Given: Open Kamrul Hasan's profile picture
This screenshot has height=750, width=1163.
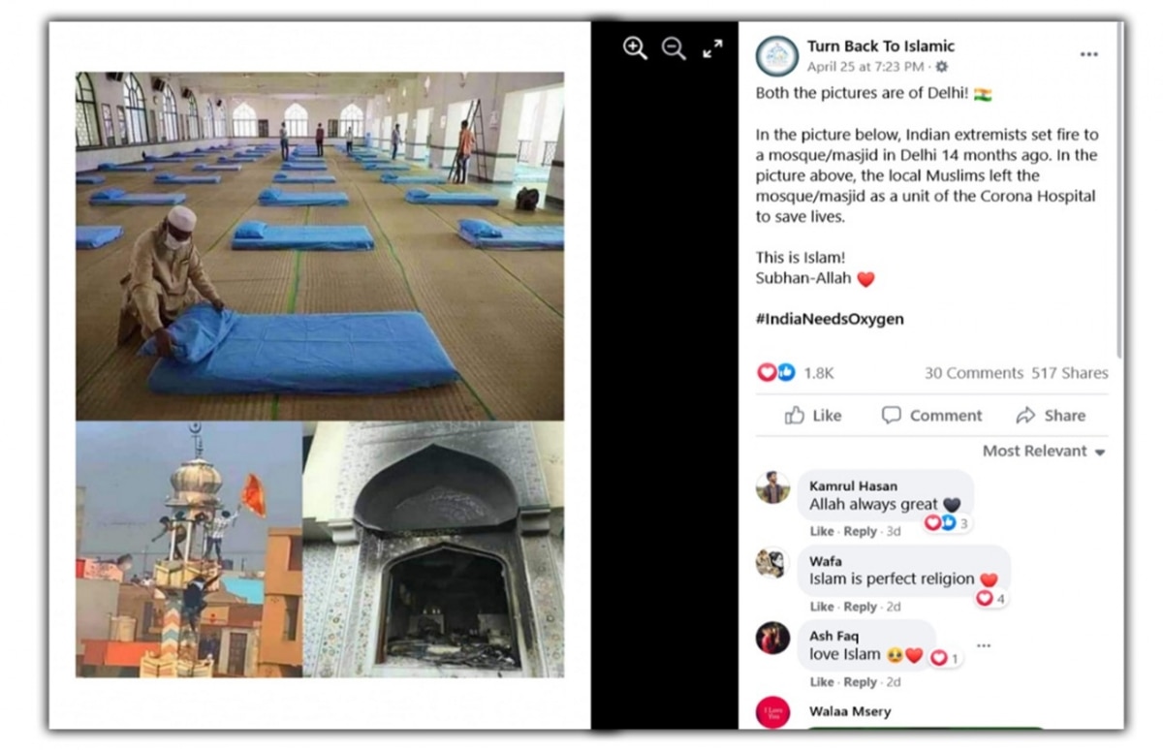Looking at the screenshot, I should [x=772, y=487].
